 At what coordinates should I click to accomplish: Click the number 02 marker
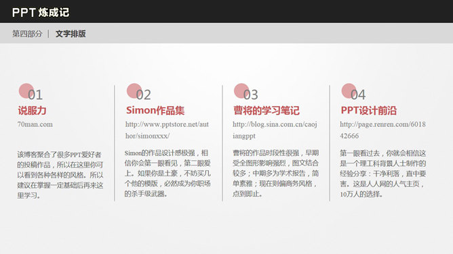pyautogui.click(x=139, y=93)
